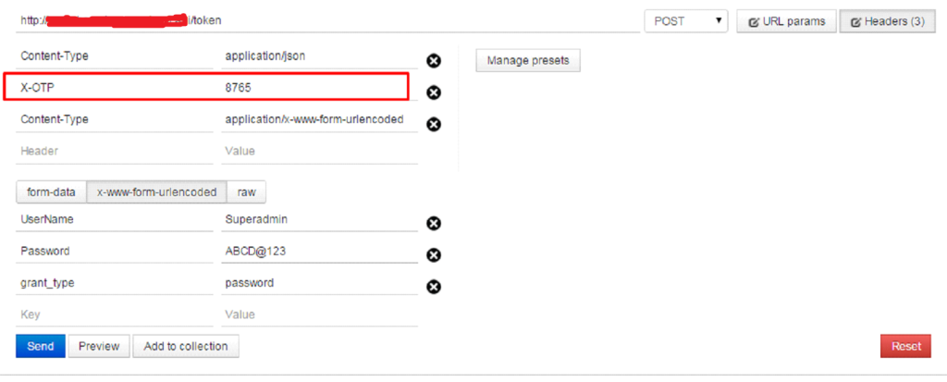Image resolution: width=947 pixels, height=382 pixels.
Task: Open the POST method dropdown
Action: coord(687,21)
